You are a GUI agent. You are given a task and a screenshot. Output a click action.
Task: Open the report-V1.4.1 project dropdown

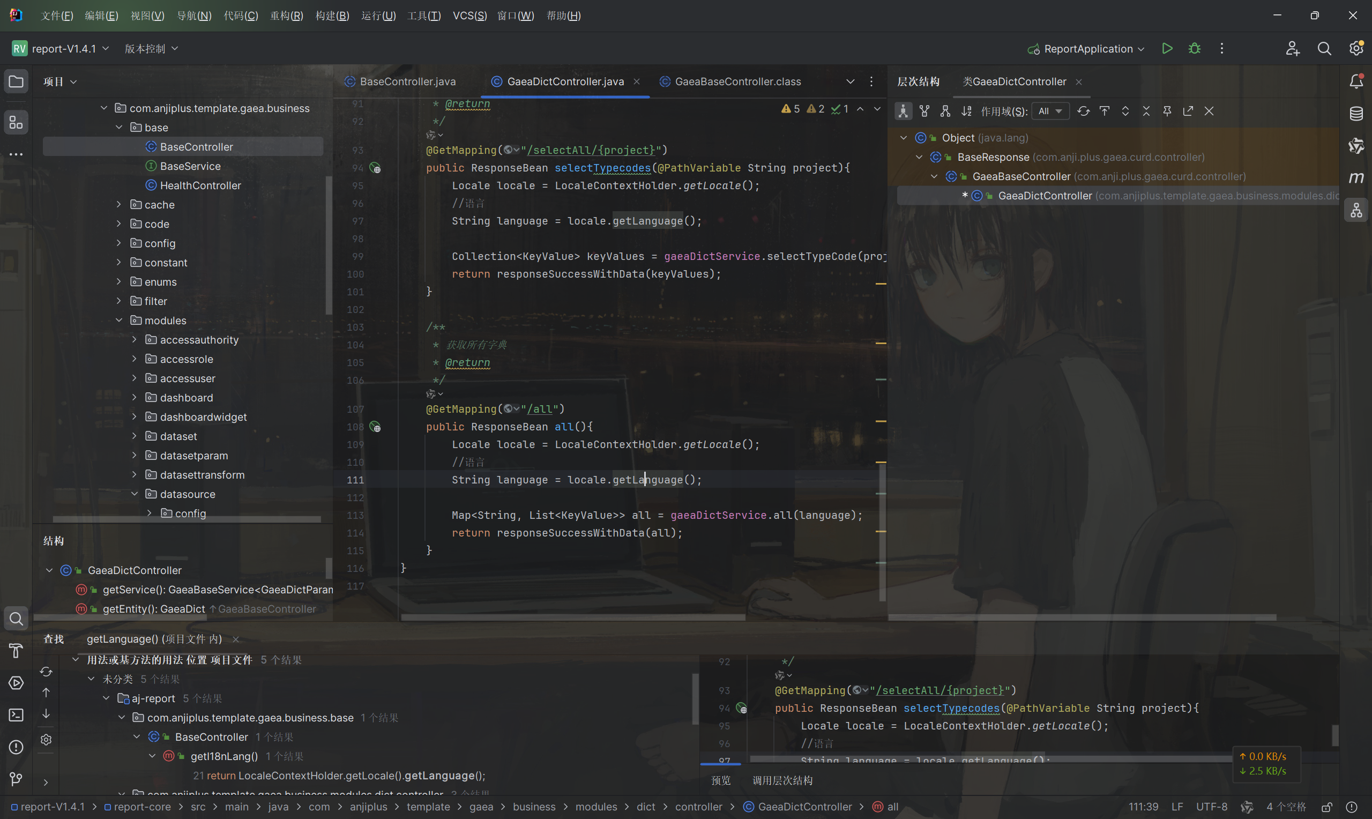point(61,49)
